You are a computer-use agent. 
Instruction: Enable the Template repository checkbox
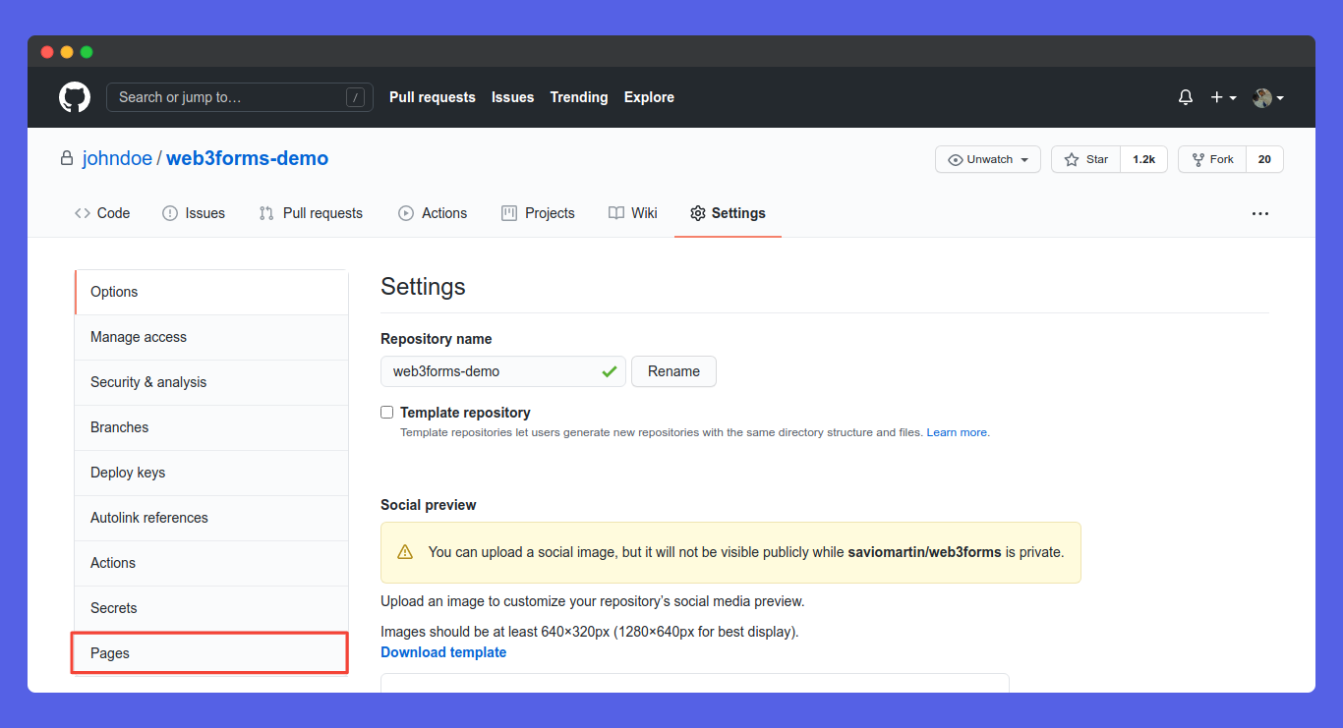(x=387, y=413)
